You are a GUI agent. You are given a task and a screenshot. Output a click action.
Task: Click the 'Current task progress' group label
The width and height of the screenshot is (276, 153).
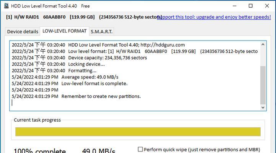pyautogui.click(x=37, y=120)
